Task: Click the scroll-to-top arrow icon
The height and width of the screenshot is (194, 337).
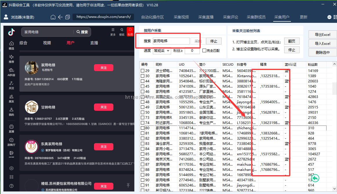Action: [128, 185]
